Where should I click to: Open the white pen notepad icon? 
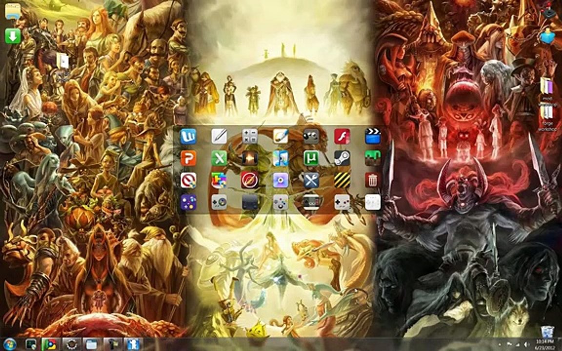[219, 136]
